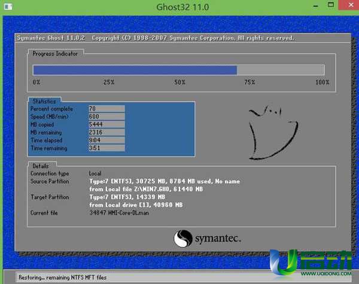Click the 75% progress marker label
Viewport: 359px width, 284px height.
250,82
